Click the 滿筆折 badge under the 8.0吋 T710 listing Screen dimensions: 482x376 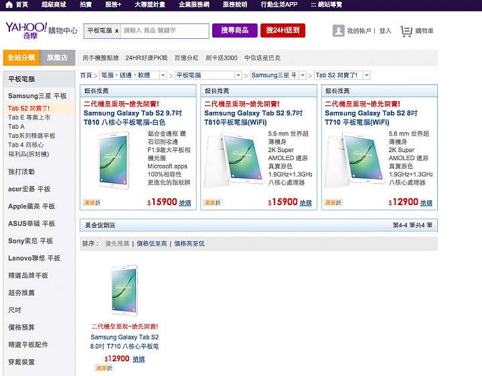click(x=104, y=368)
